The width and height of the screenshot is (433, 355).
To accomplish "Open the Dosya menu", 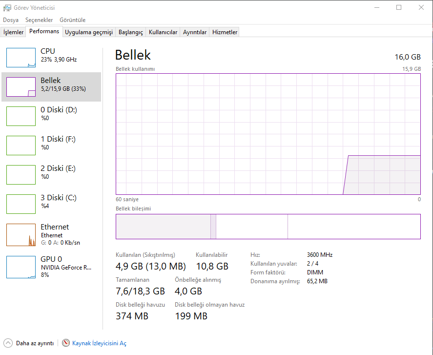I will tap(11, 20).
